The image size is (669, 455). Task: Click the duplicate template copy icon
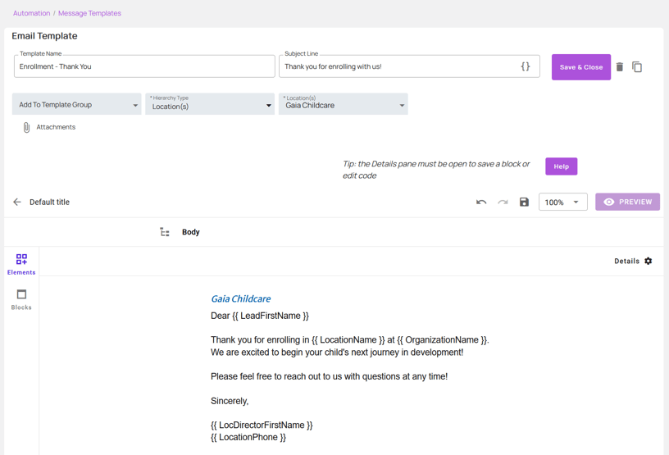637,67
